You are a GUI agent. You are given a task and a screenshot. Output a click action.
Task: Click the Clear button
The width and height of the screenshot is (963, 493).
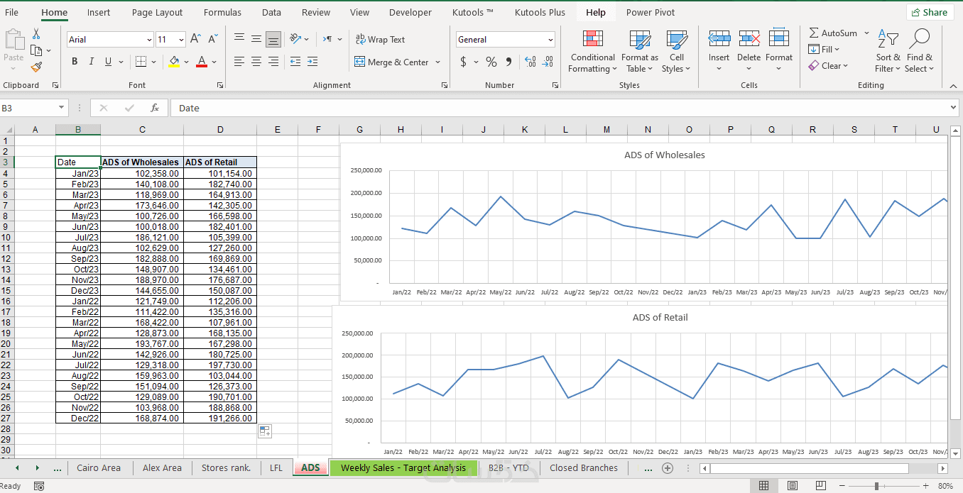pyautogui.click(x=827, y=65)
